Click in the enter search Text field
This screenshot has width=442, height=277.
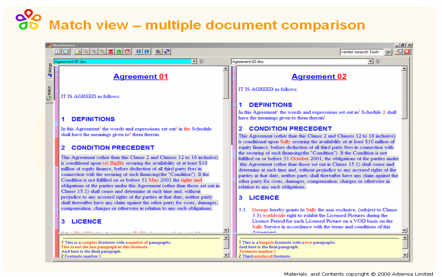362,52
